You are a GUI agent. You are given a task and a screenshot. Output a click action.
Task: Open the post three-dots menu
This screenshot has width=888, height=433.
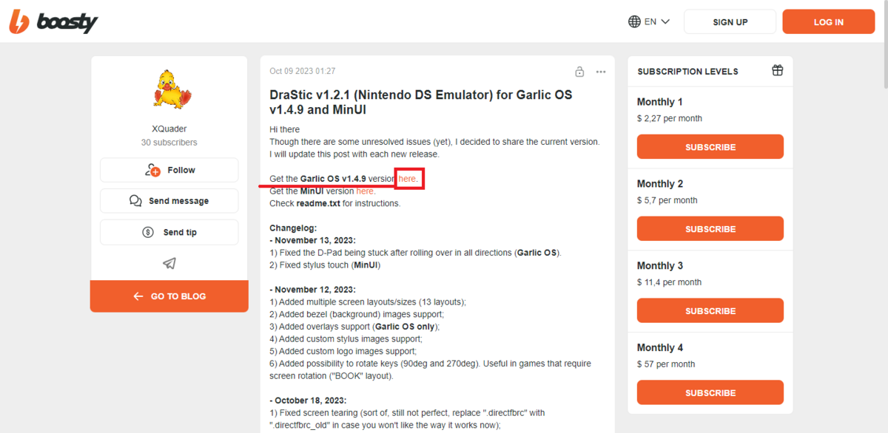601,72
